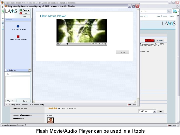Click the Number of downloads label
This screenshot has height=135, width=180.
click(22, 115)
